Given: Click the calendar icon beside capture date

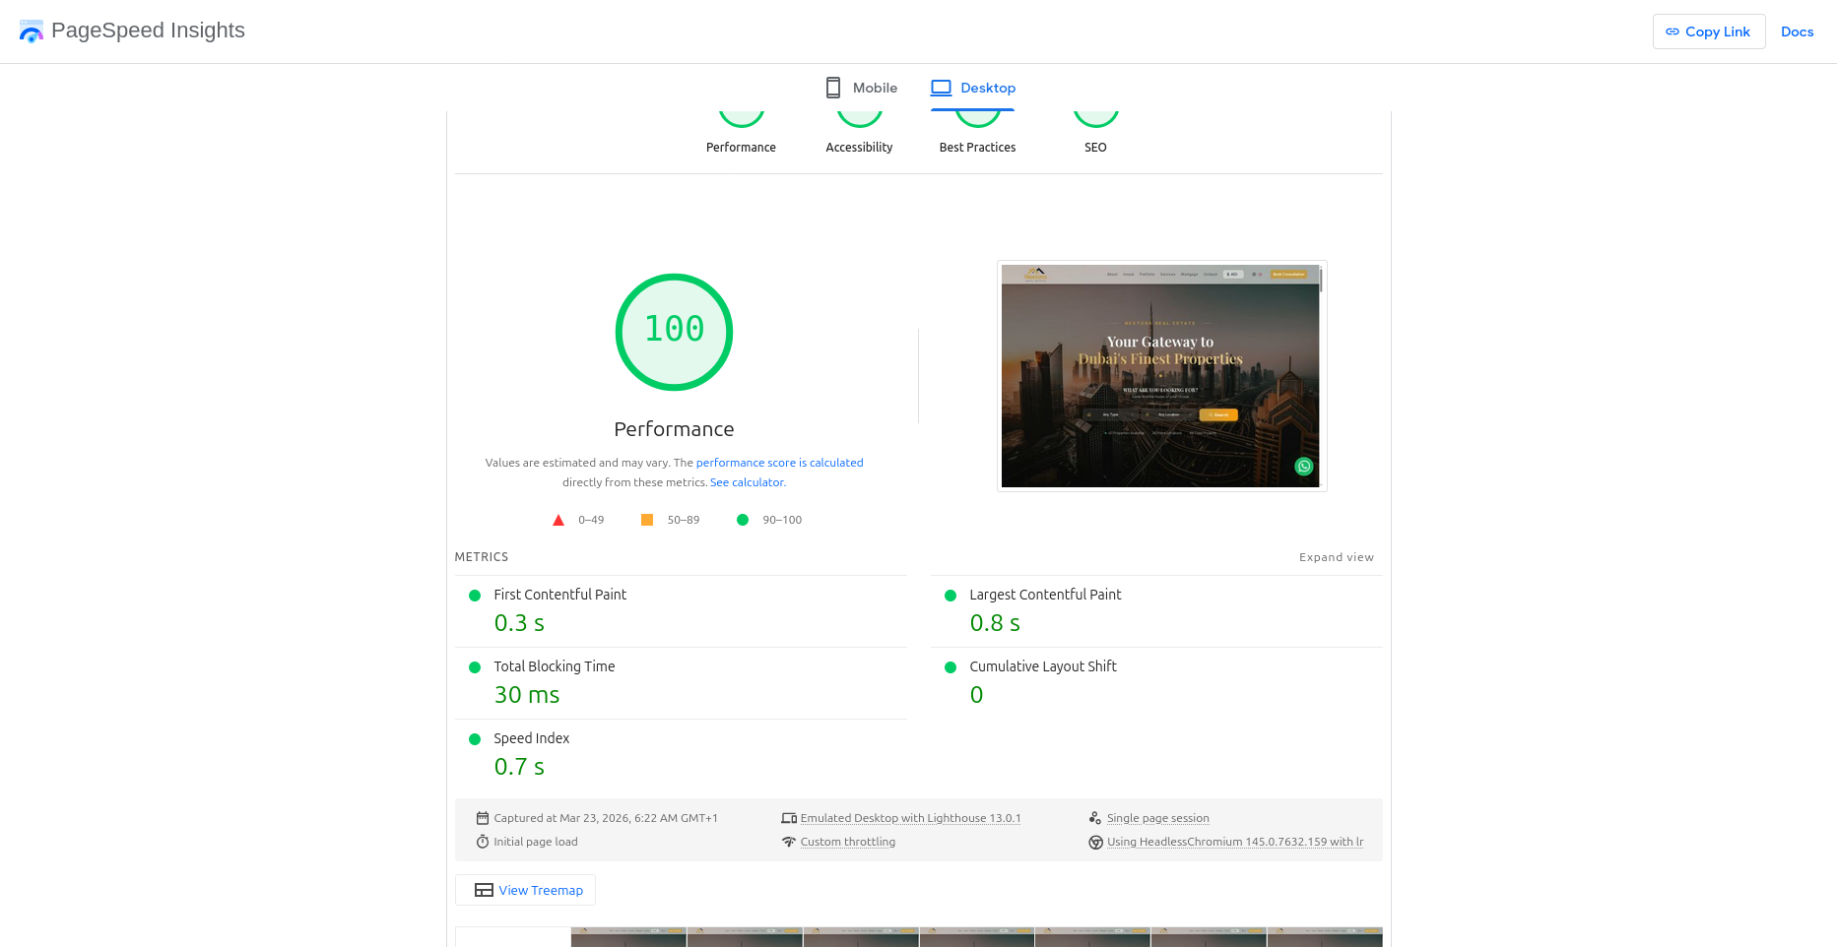Looking at the screenshot, I should (483, 818).
